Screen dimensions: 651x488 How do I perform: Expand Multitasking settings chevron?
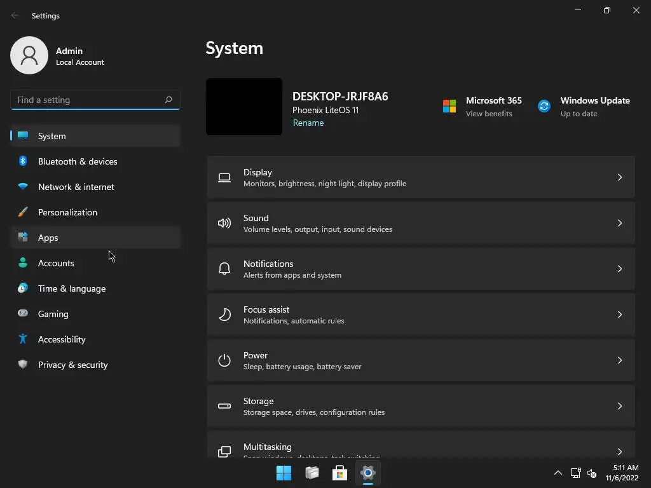click(619, 452)
